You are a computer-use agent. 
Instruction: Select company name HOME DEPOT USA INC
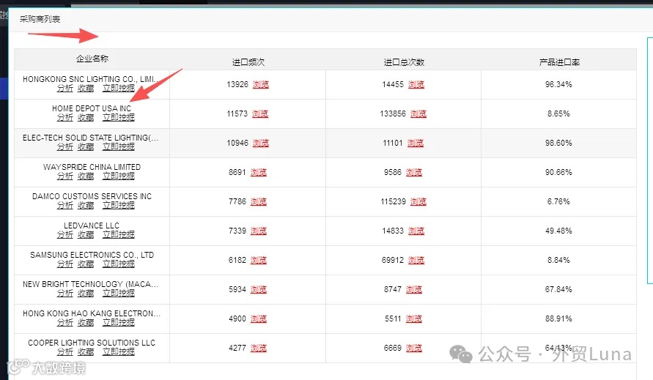(92, 108)
